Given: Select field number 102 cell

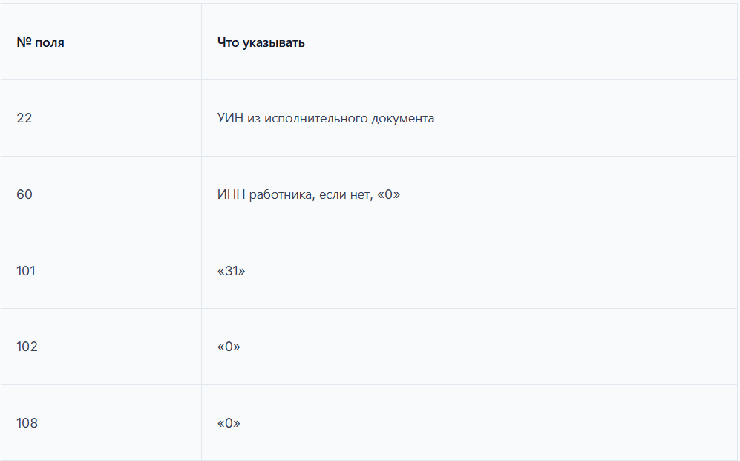Looking at the screenshot, I should [27, 347].
